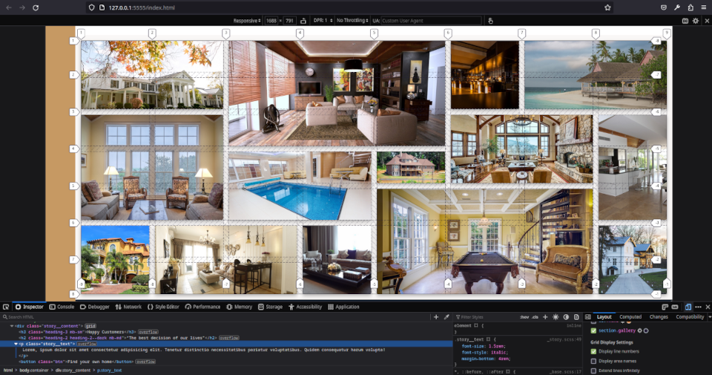Show more sidebar tabs via dropdown arrow
Viewport: 712px width, 375px height.
pos(709,317)
